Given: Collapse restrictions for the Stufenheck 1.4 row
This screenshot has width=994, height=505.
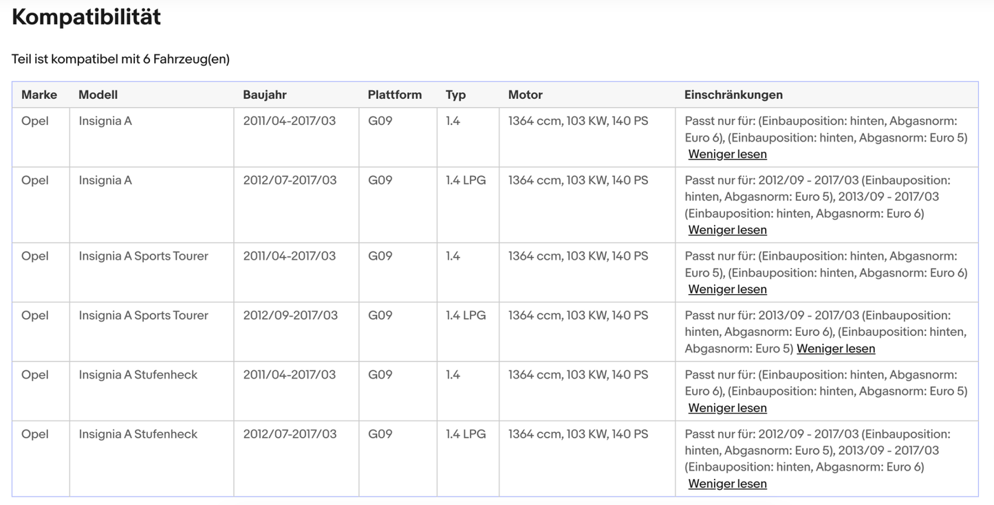Looking at the screenshot, I should [x=727, y=407].
